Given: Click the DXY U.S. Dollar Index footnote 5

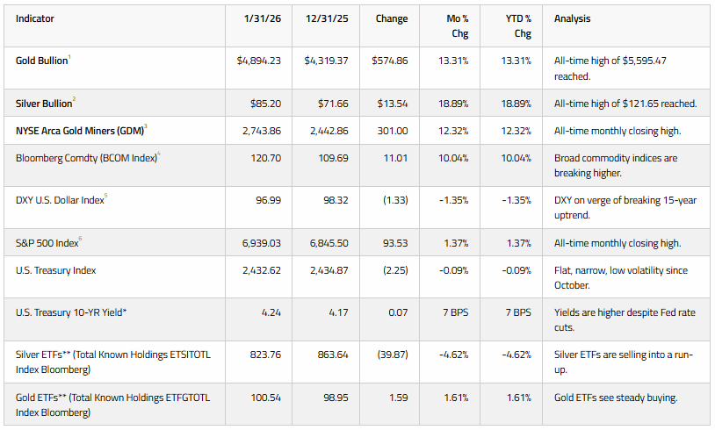Looking at the screenshot, I should 105,196.
